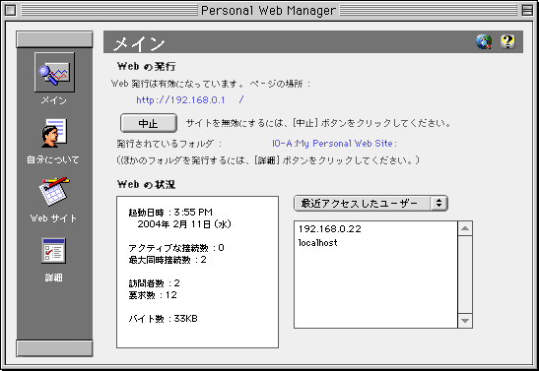Click the 訪問者数 : 2 status line

154,283
